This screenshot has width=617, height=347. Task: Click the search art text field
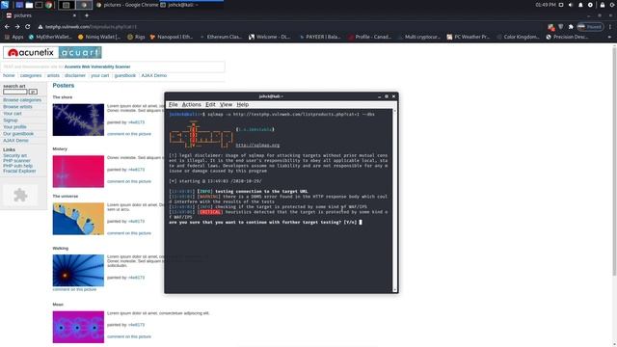pos(15,92)
